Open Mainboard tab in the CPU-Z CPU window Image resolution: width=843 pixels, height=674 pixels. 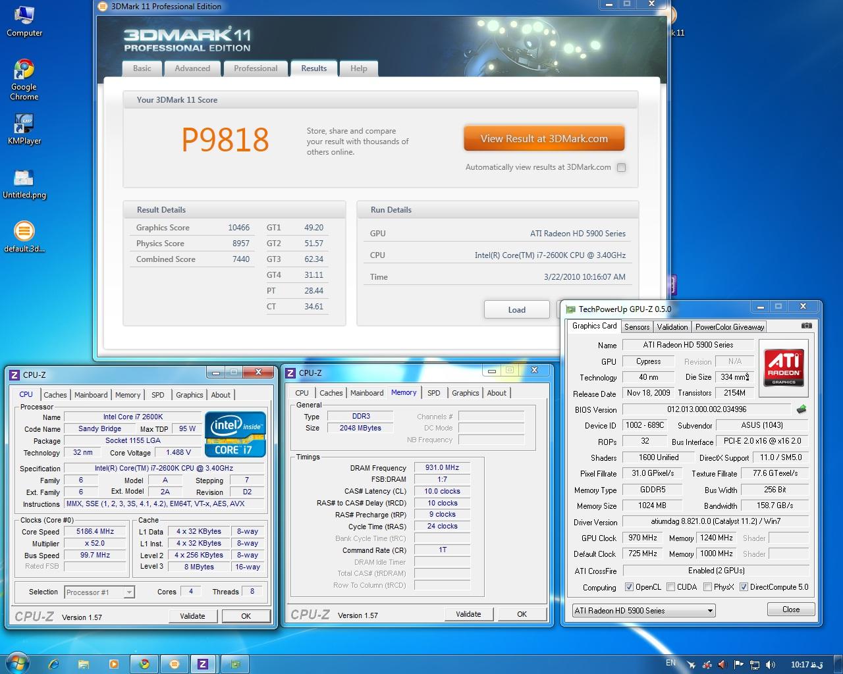pyautogui.click(x=91, y=395)
